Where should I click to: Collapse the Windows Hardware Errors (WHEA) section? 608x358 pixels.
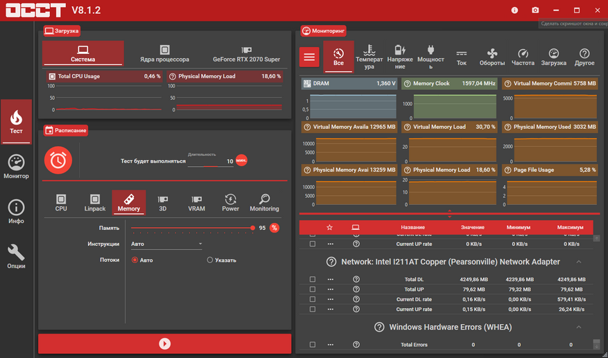click(x=577, y=327)
